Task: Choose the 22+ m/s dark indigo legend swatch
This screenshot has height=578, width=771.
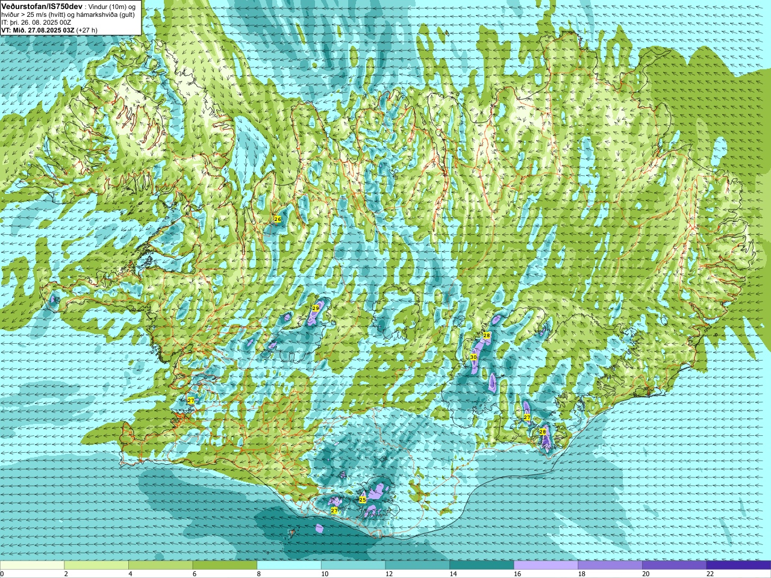Action: [x=738, y=565]
